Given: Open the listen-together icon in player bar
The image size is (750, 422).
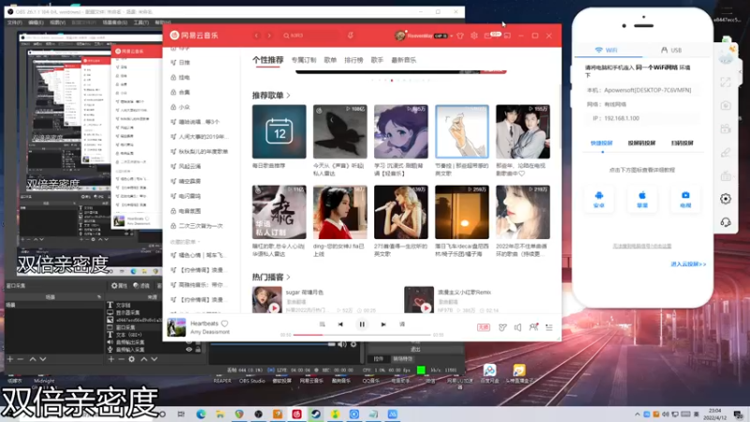Looking at the screenshot, I should 533,327.
